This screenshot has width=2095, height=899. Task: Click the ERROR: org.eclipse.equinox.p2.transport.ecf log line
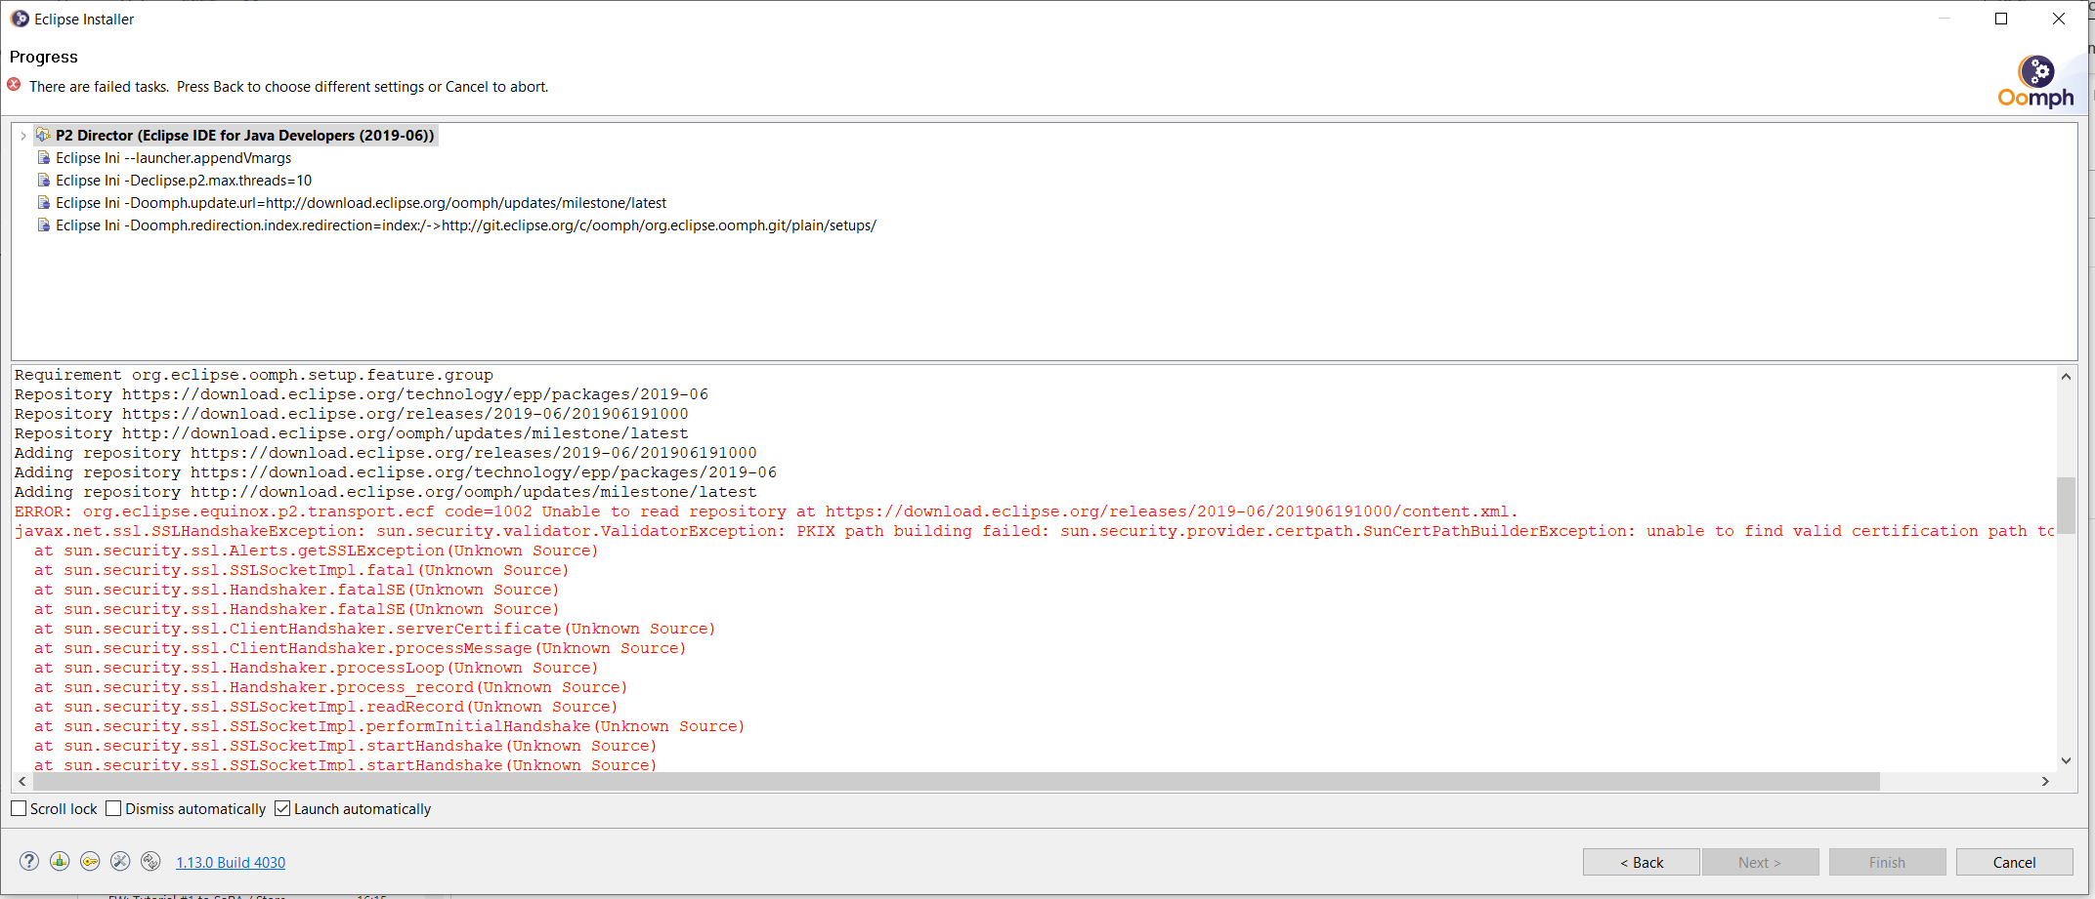click(766, 511)
